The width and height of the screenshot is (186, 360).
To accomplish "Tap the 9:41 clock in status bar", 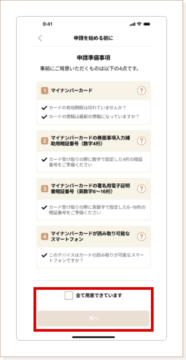I will tap(48, 24).
